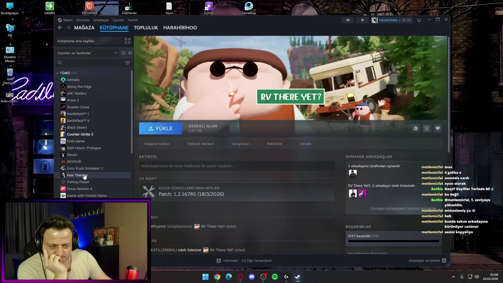Click the YÜKLE install button

[x=160, y=129]
